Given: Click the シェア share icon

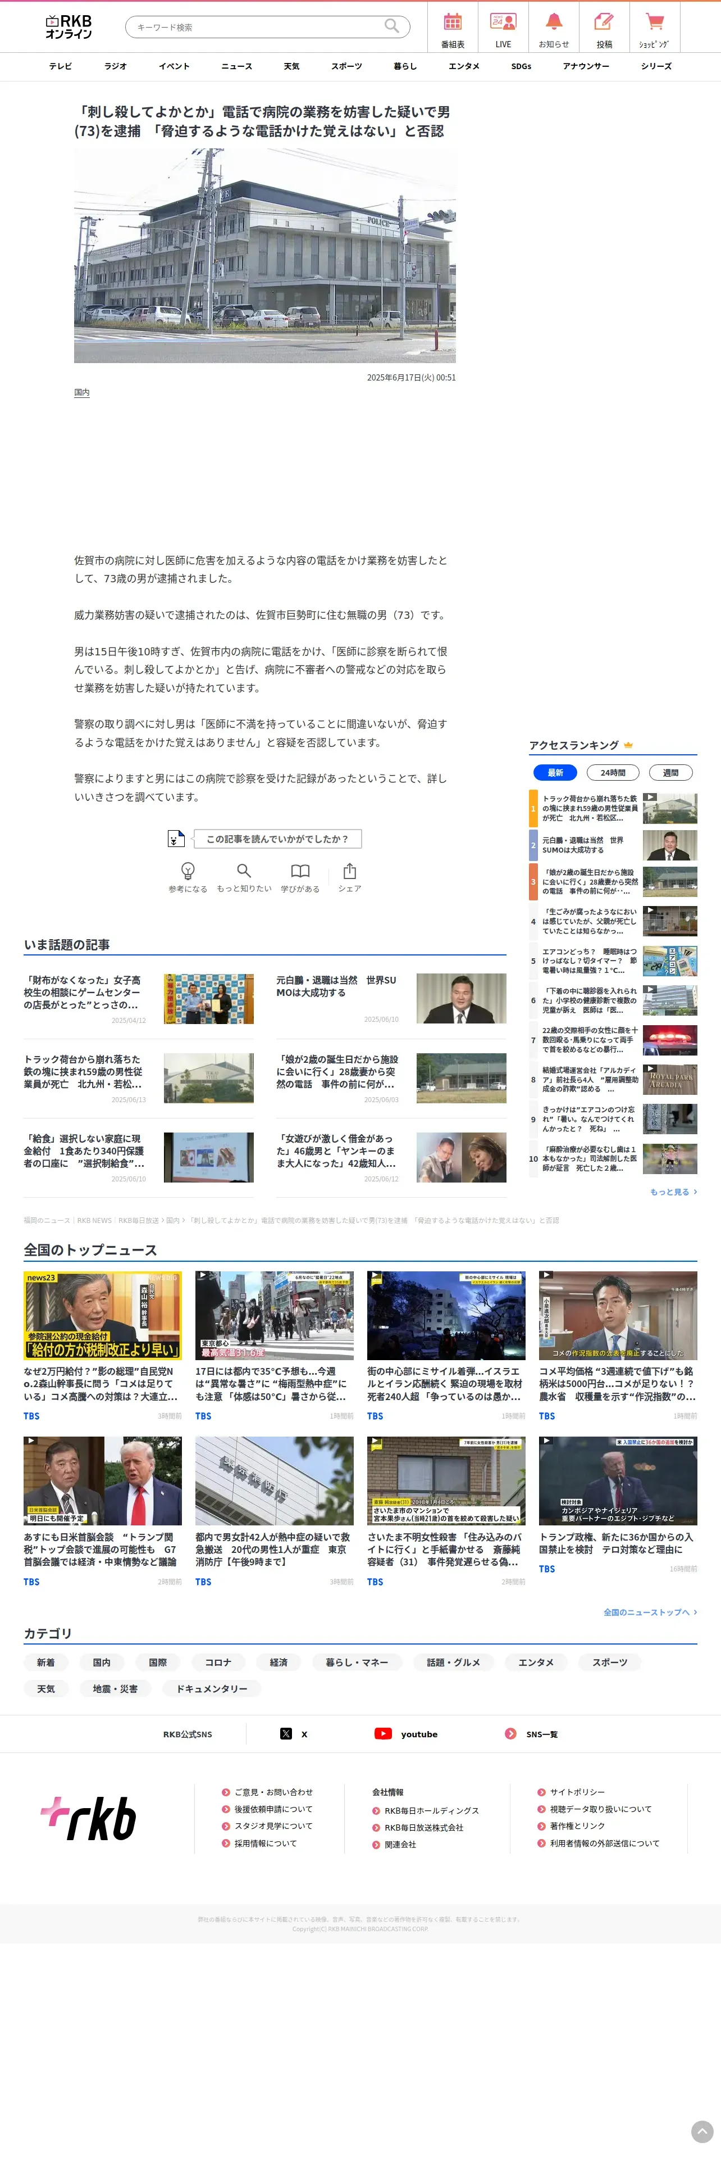Looking at the screenshot, I should [350, 871].
